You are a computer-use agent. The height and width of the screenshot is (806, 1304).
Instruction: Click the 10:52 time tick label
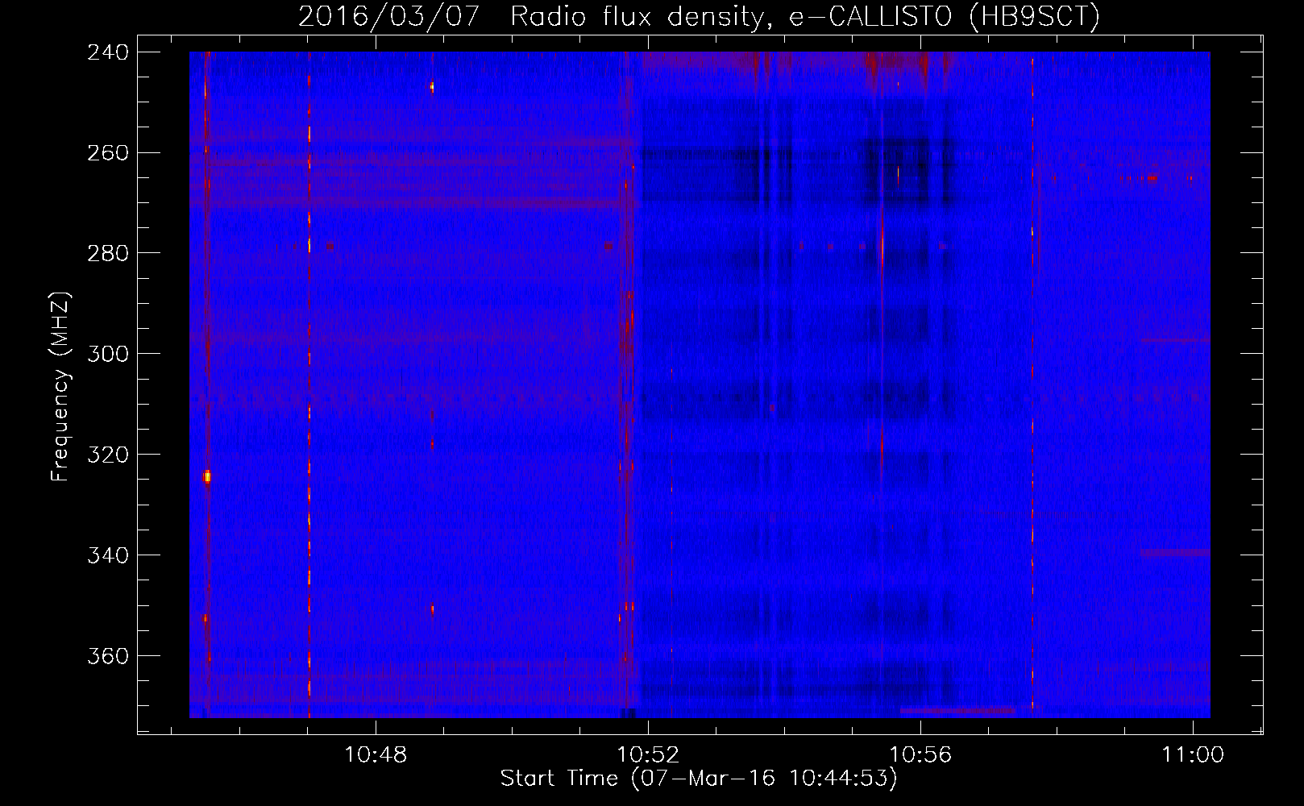[648, 755]
